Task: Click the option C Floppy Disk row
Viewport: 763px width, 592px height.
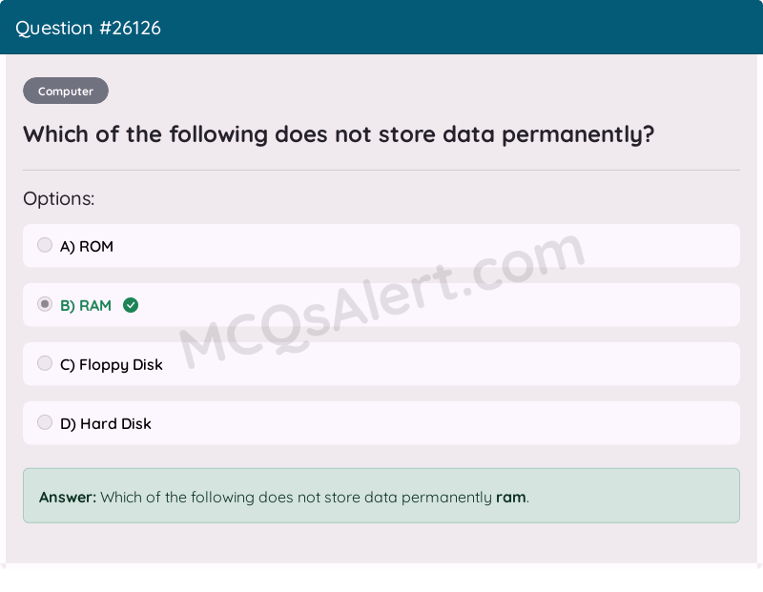Action: (x=381, y=364)
